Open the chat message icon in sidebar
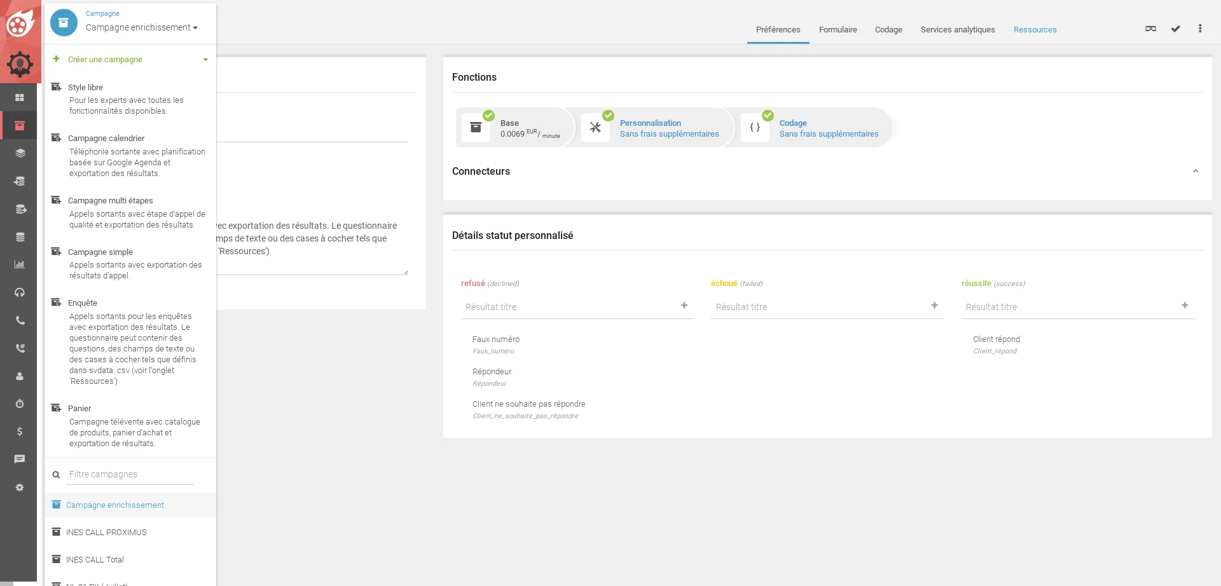 point(20,459)
